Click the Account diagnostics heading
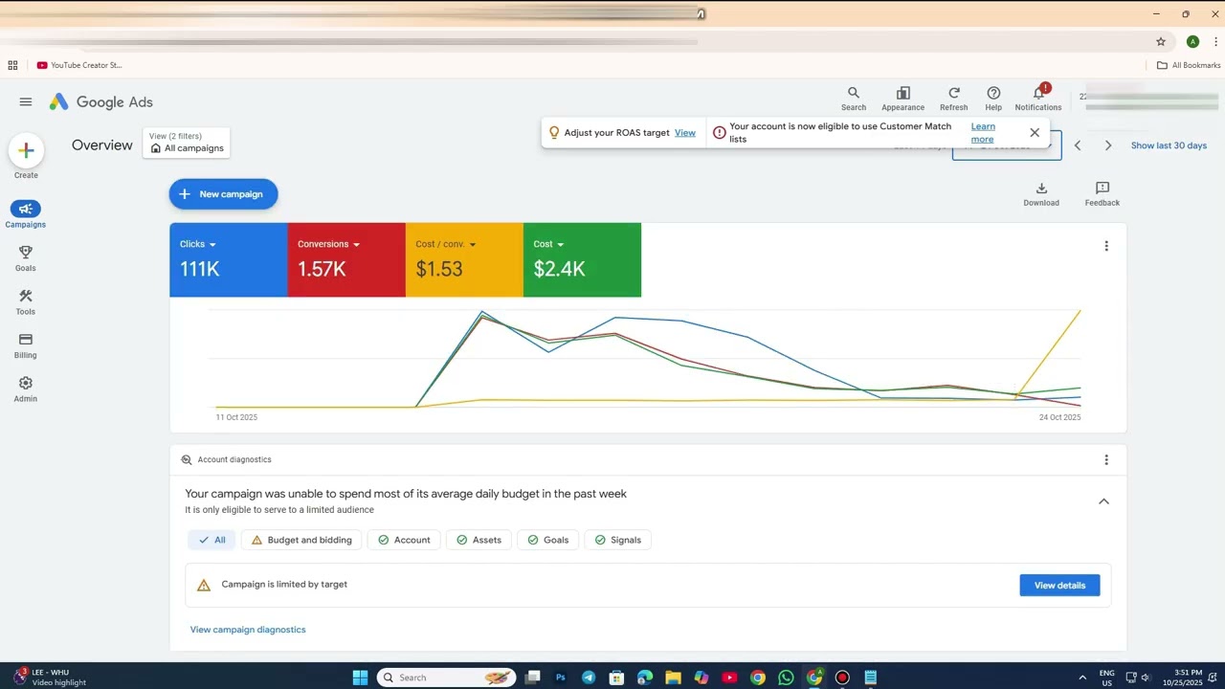The image size is (1225, 689). click(x=234, y=459)
